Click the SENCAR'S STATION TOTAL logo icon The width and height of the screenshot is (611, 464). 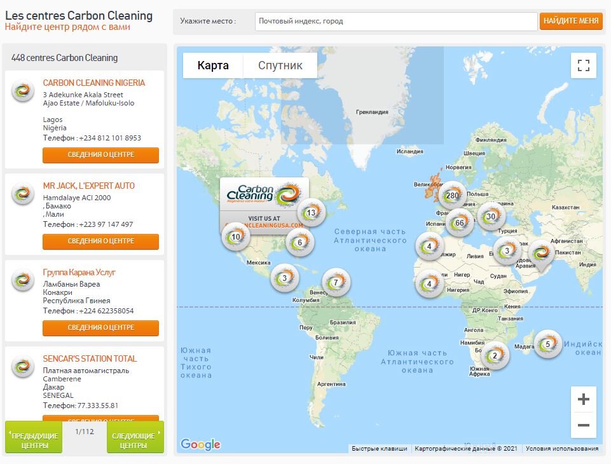23,367
